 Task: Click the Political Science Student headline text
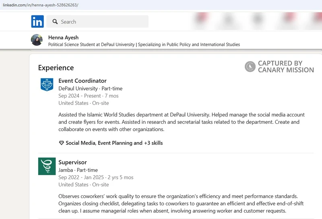coord(144,45)
